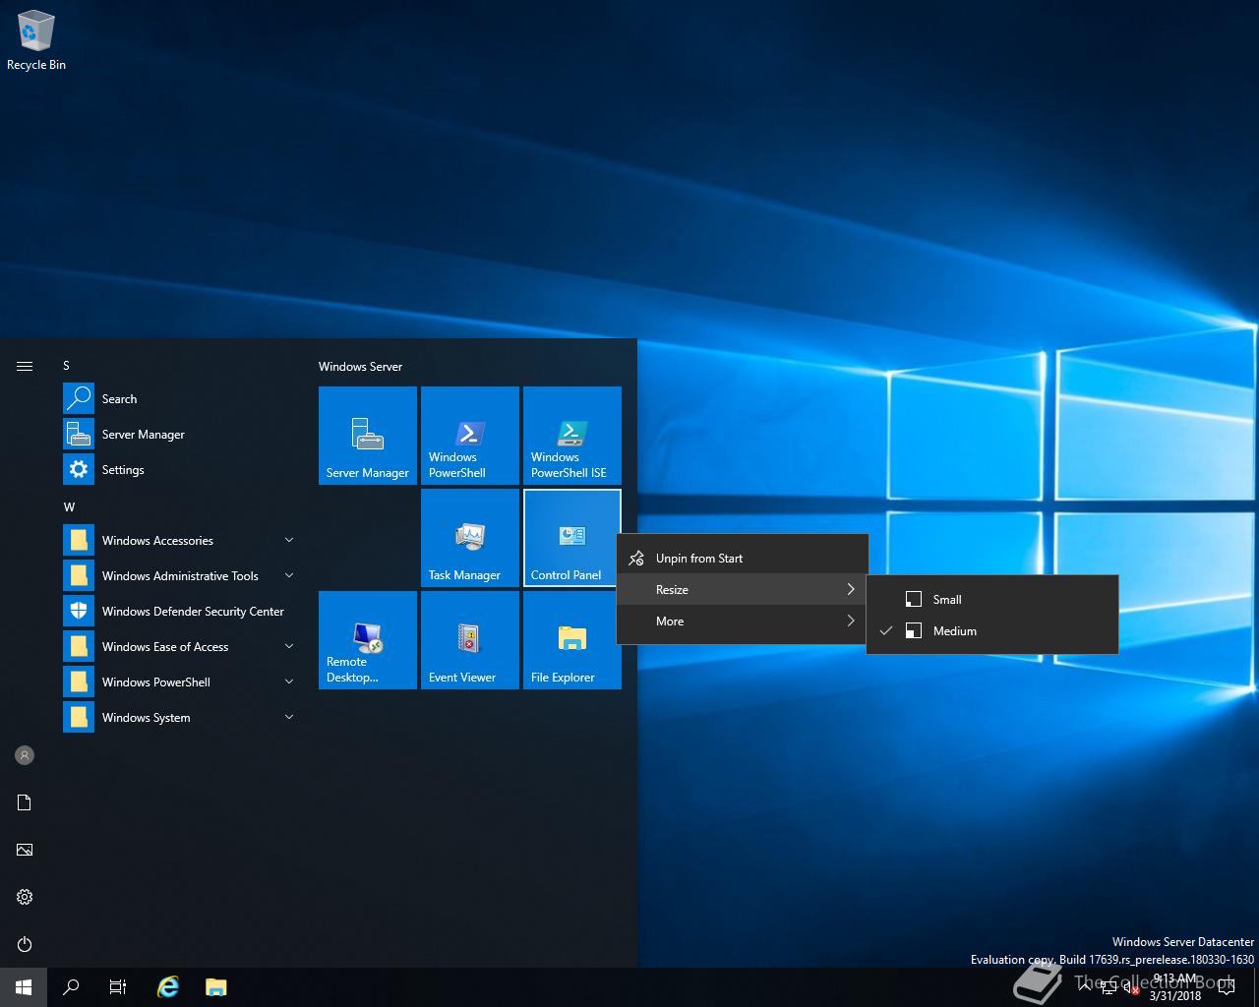Image resolution: width=1259 pixels, height=1007 pixels.
Task: Open the Recycle Bin desktop icon
Action: pyautogui.click(x=36, y=41)
